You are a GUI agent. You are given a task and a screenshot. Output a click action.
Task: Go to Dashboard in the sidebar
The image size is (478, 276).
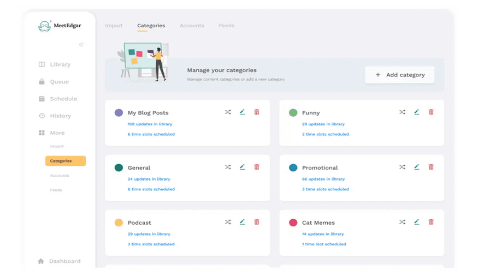(x=59, y=261)
